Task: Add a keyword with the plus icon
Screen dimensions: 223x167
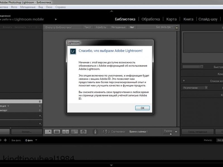Action: click(184, 81)
